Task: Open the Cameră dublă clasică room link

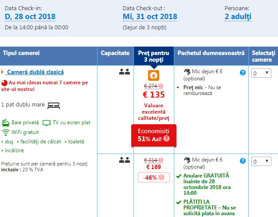Action: [36, 72]
